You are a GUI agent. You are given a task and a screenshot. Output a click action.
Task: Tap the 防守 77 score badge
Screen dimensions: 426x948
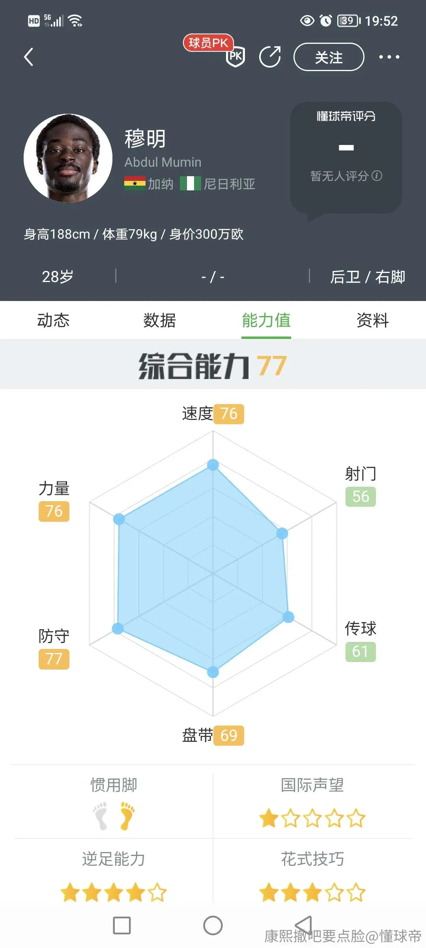pyautogui.click(x=54, y=659)
